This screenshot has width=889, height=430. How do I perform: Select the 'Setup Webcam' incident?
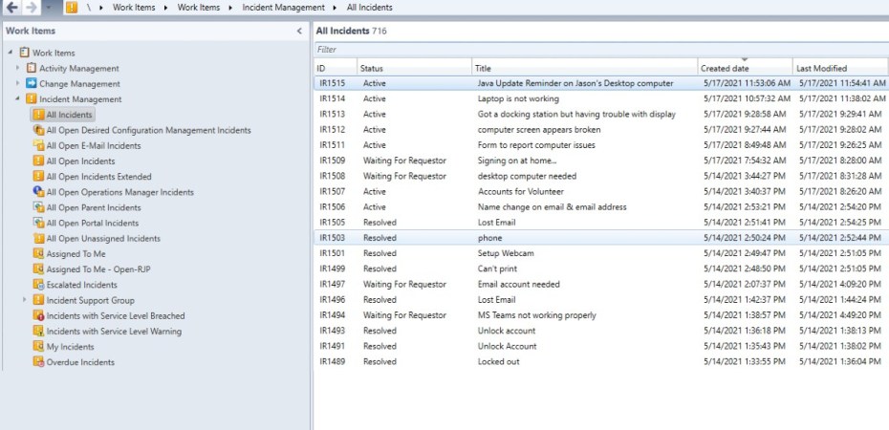point(601,253)
